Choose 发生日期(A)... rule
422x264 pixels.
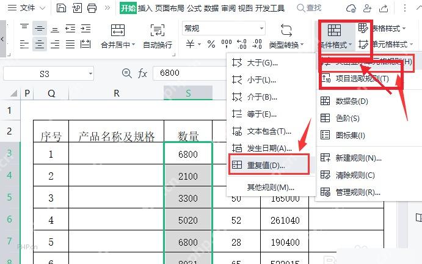pos(271,148)
